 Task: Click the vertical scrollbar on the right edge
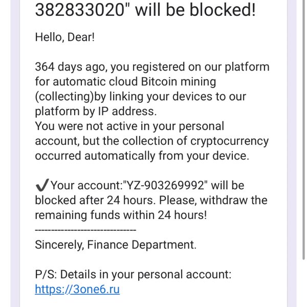[x=303, y=130]
